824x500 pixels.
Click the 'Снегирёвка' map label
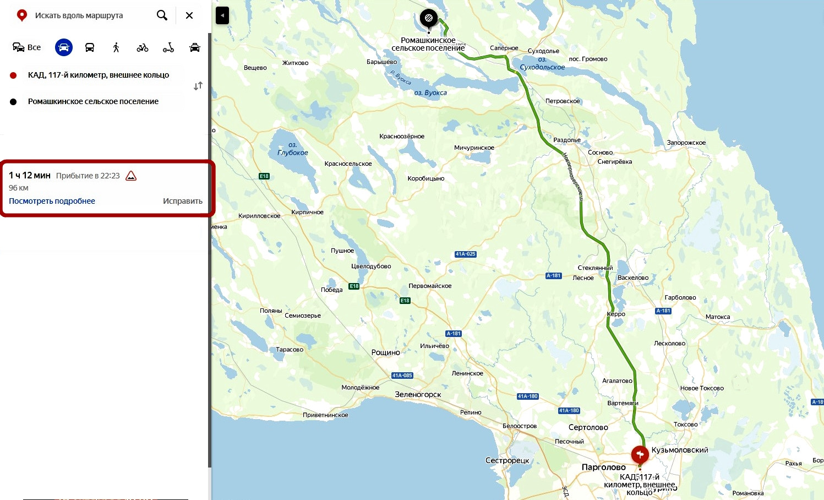coord(615,161)
